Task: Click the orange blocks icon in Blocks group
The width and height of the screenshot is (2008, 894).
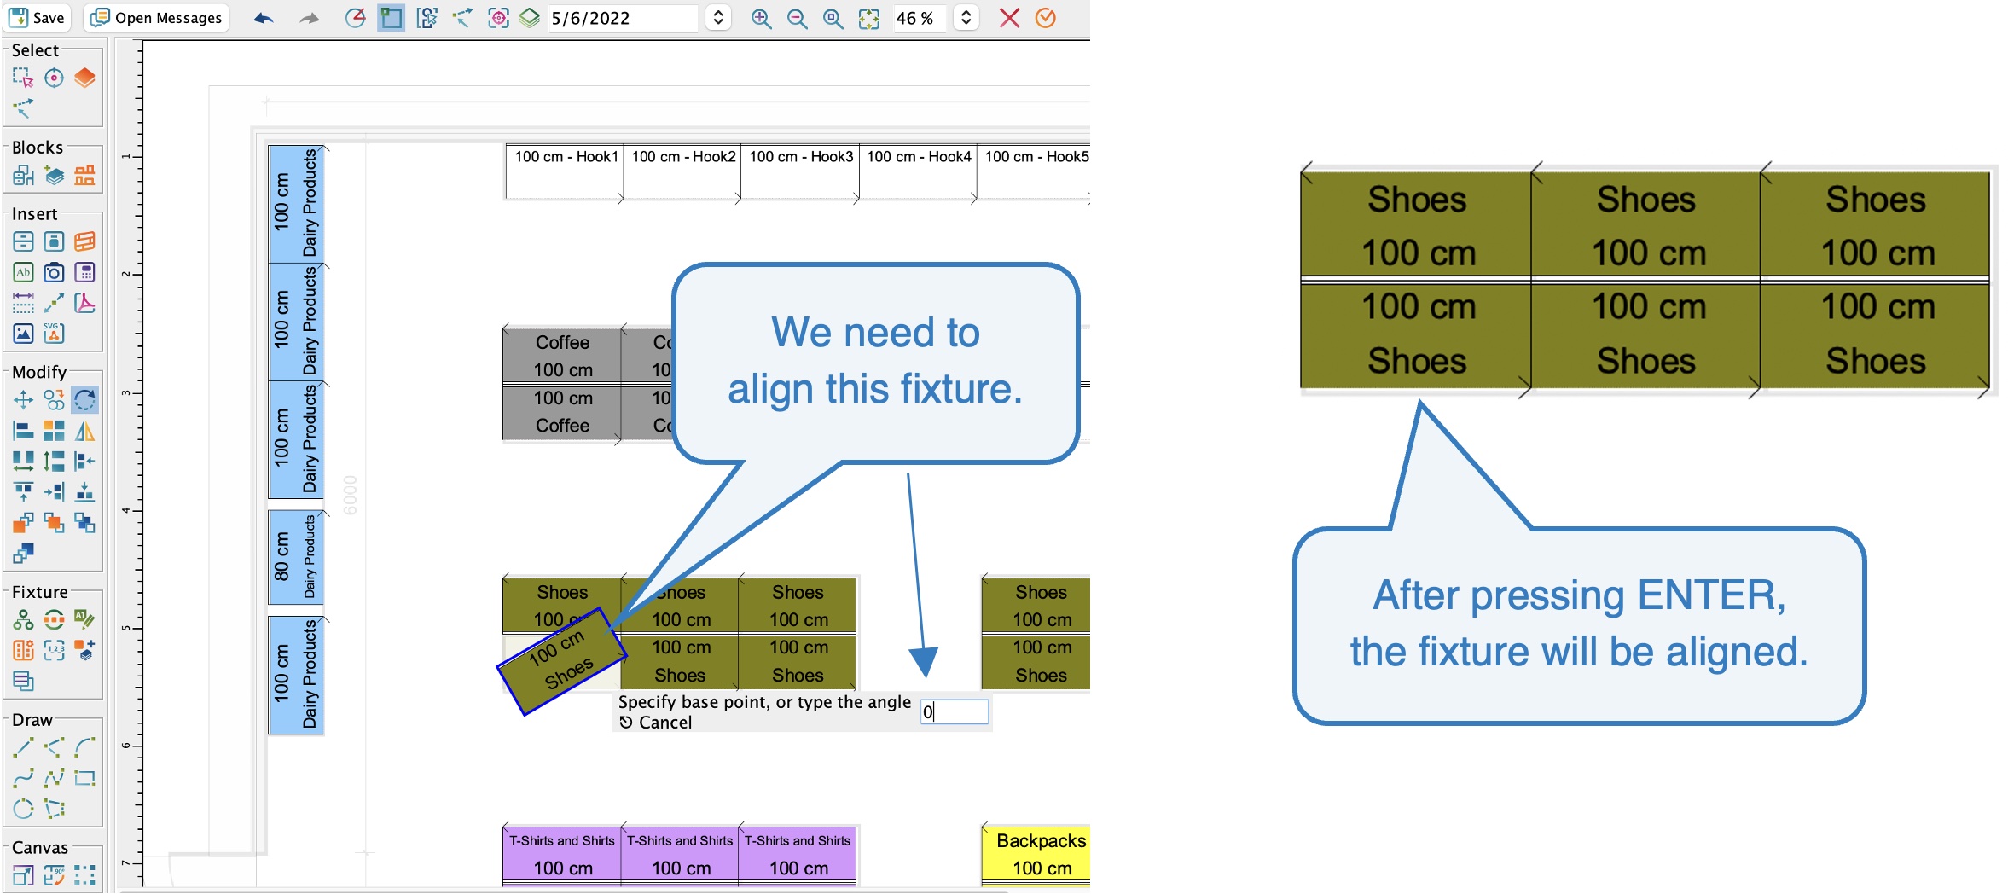Action: click(x=84, y=176)
